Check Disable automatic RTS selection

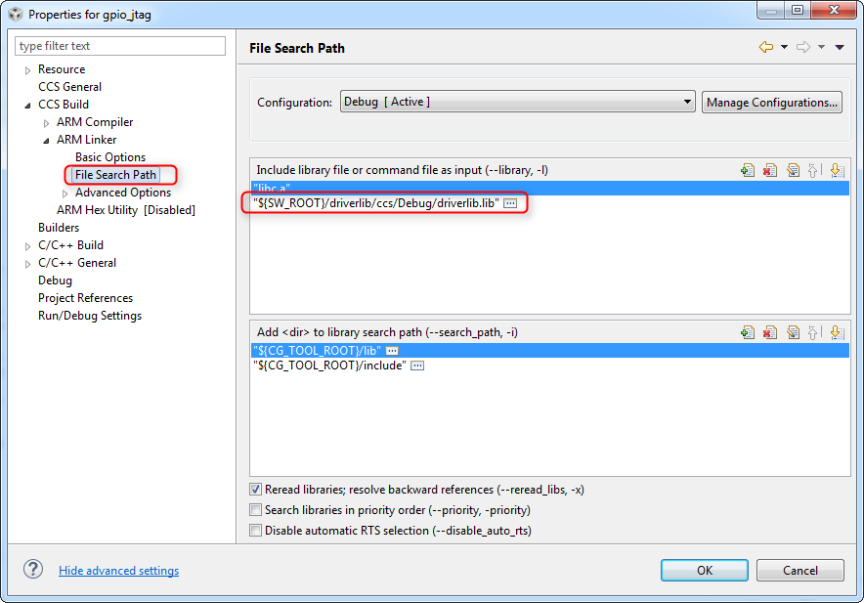pos(256,531)
